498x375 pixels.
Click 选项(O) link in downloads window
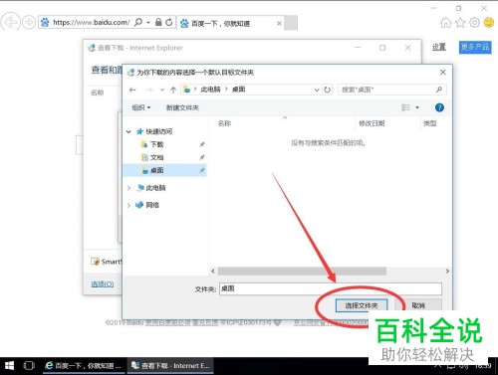pos(103,284)
